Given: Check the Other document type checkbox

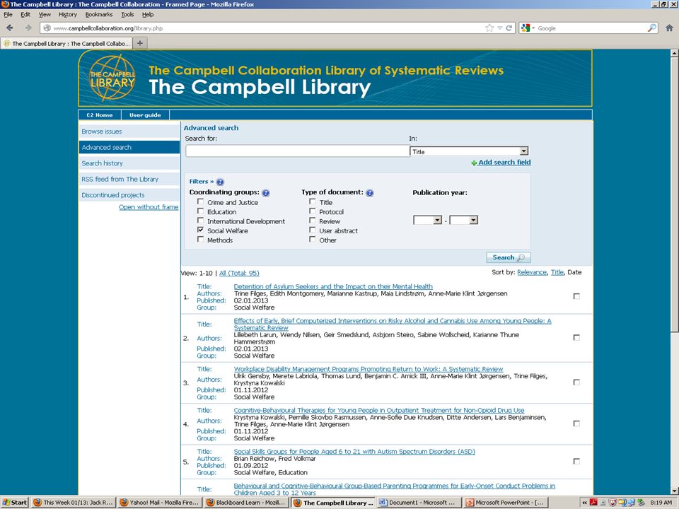Looking at the screenshot, I should point(312,240).
